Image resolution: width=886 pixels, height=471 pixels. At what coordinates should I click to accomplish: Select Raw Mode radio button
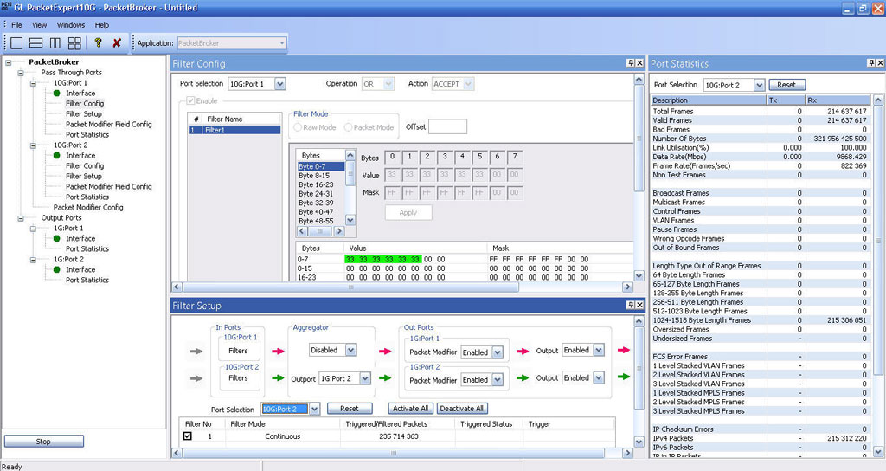(298, 127)
